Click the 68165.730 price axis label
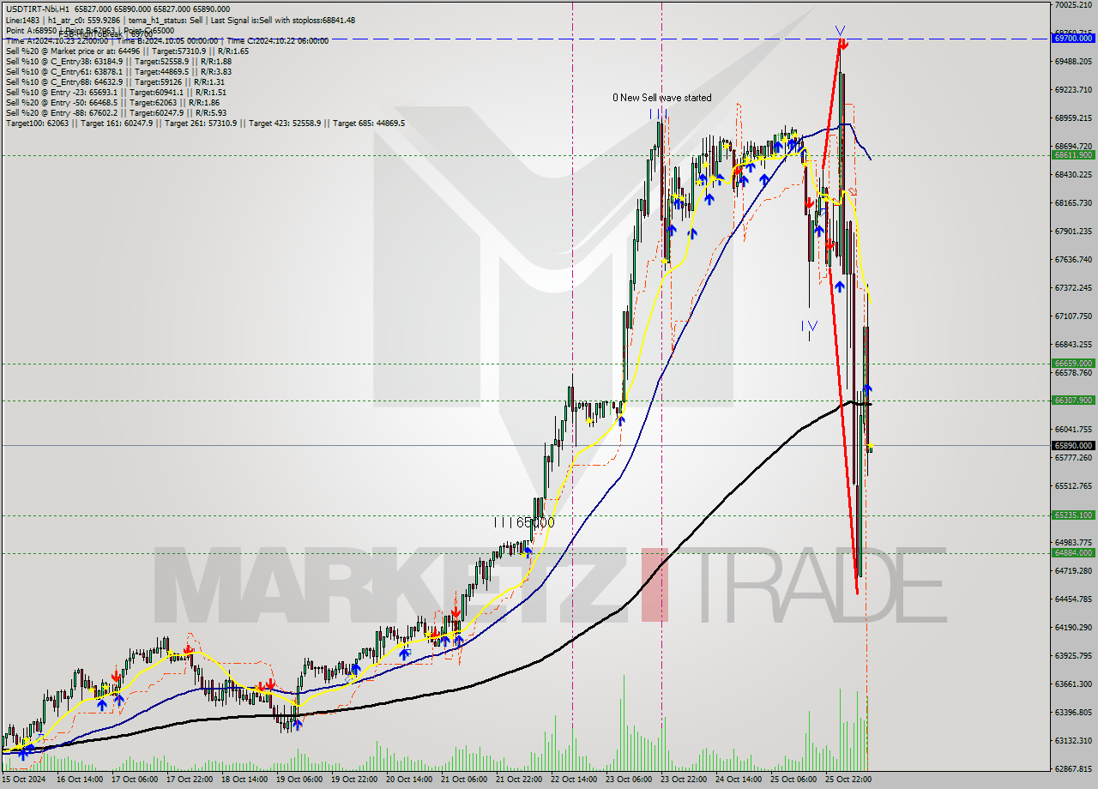The width and height of the screenshot is (1098, 789). pyautogui.click(x=1073, y=202)
